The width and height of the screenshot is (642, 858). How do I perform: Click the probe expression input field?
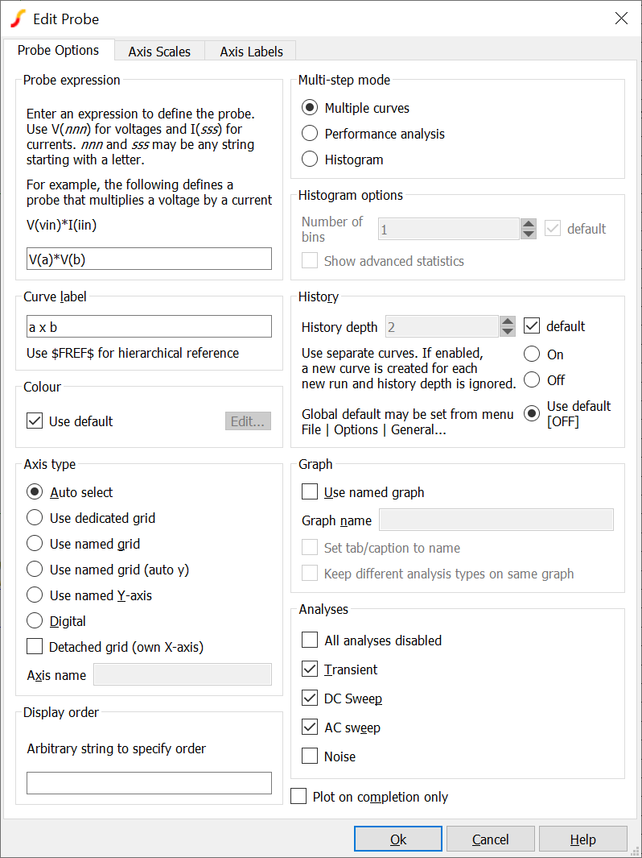click(149, 259)
